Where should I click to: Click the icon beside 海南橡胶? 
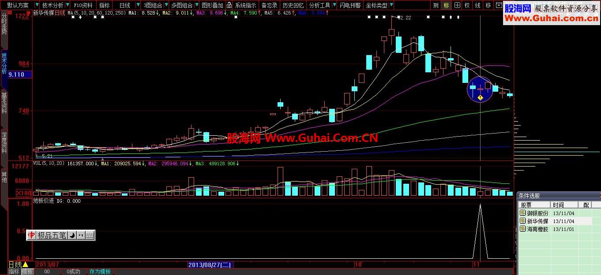click(x=522, y=229)
